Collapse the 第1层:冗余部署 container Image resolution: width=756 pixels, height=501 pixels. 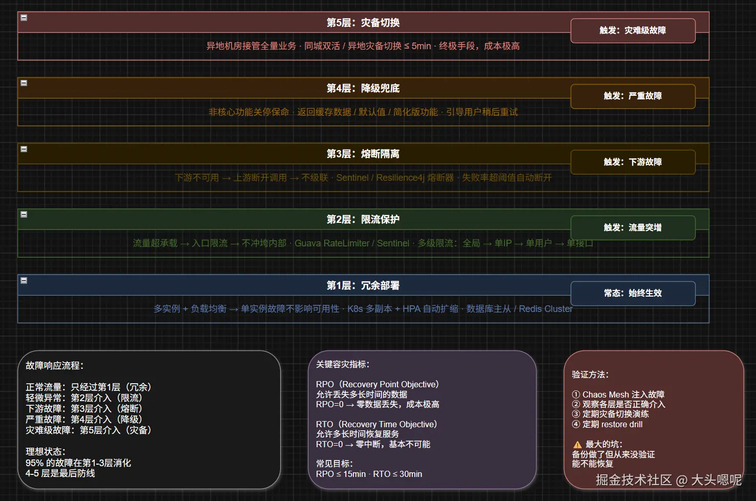coord(24,281)
